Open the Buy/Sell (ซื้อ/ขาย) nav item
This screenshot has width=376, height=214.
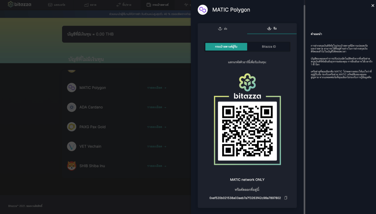123,5
